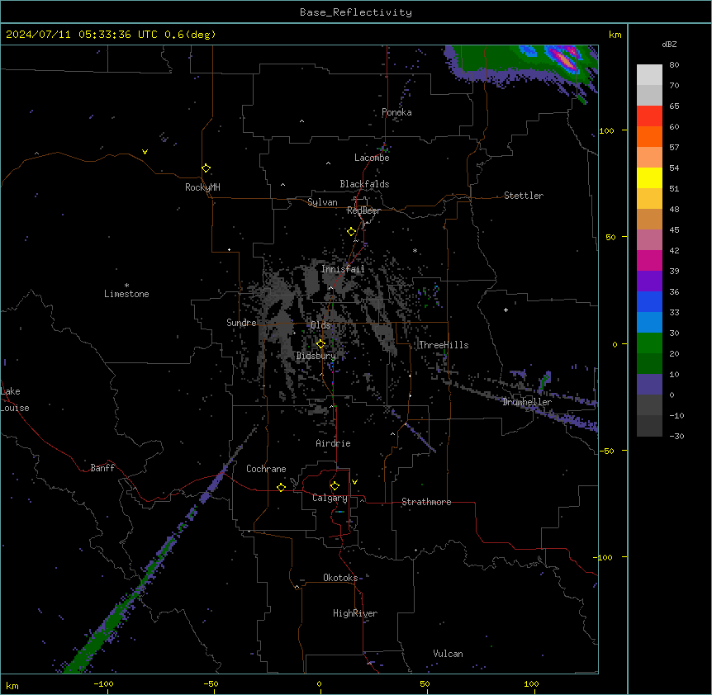Viewport: 712px width, 695px height.
Task: Click the yellow marker east of Cochrane
Action: coord(281,487)
